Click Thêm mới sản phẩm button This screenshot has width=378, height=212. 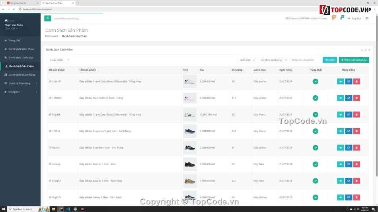354,60
